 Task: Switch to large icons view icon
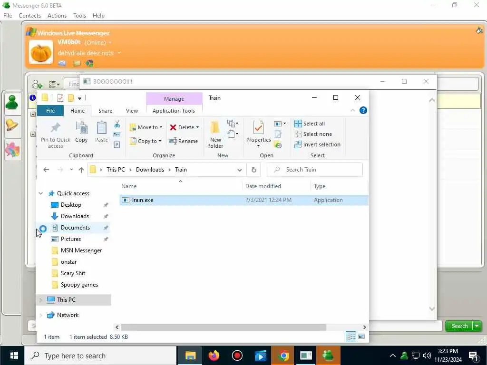coord(361,337)
